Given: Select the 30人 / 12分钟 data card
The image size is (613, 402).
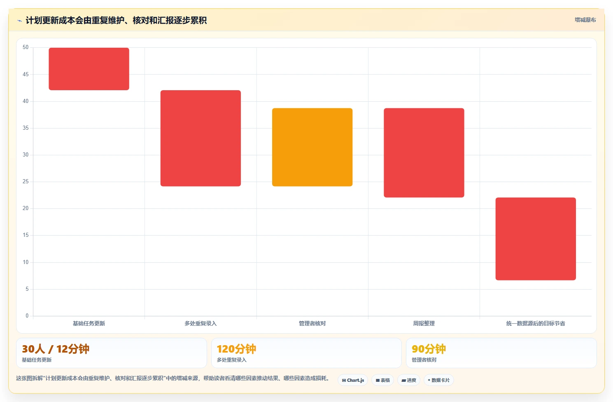Looking at the screenshot, I should pos(112,353).
